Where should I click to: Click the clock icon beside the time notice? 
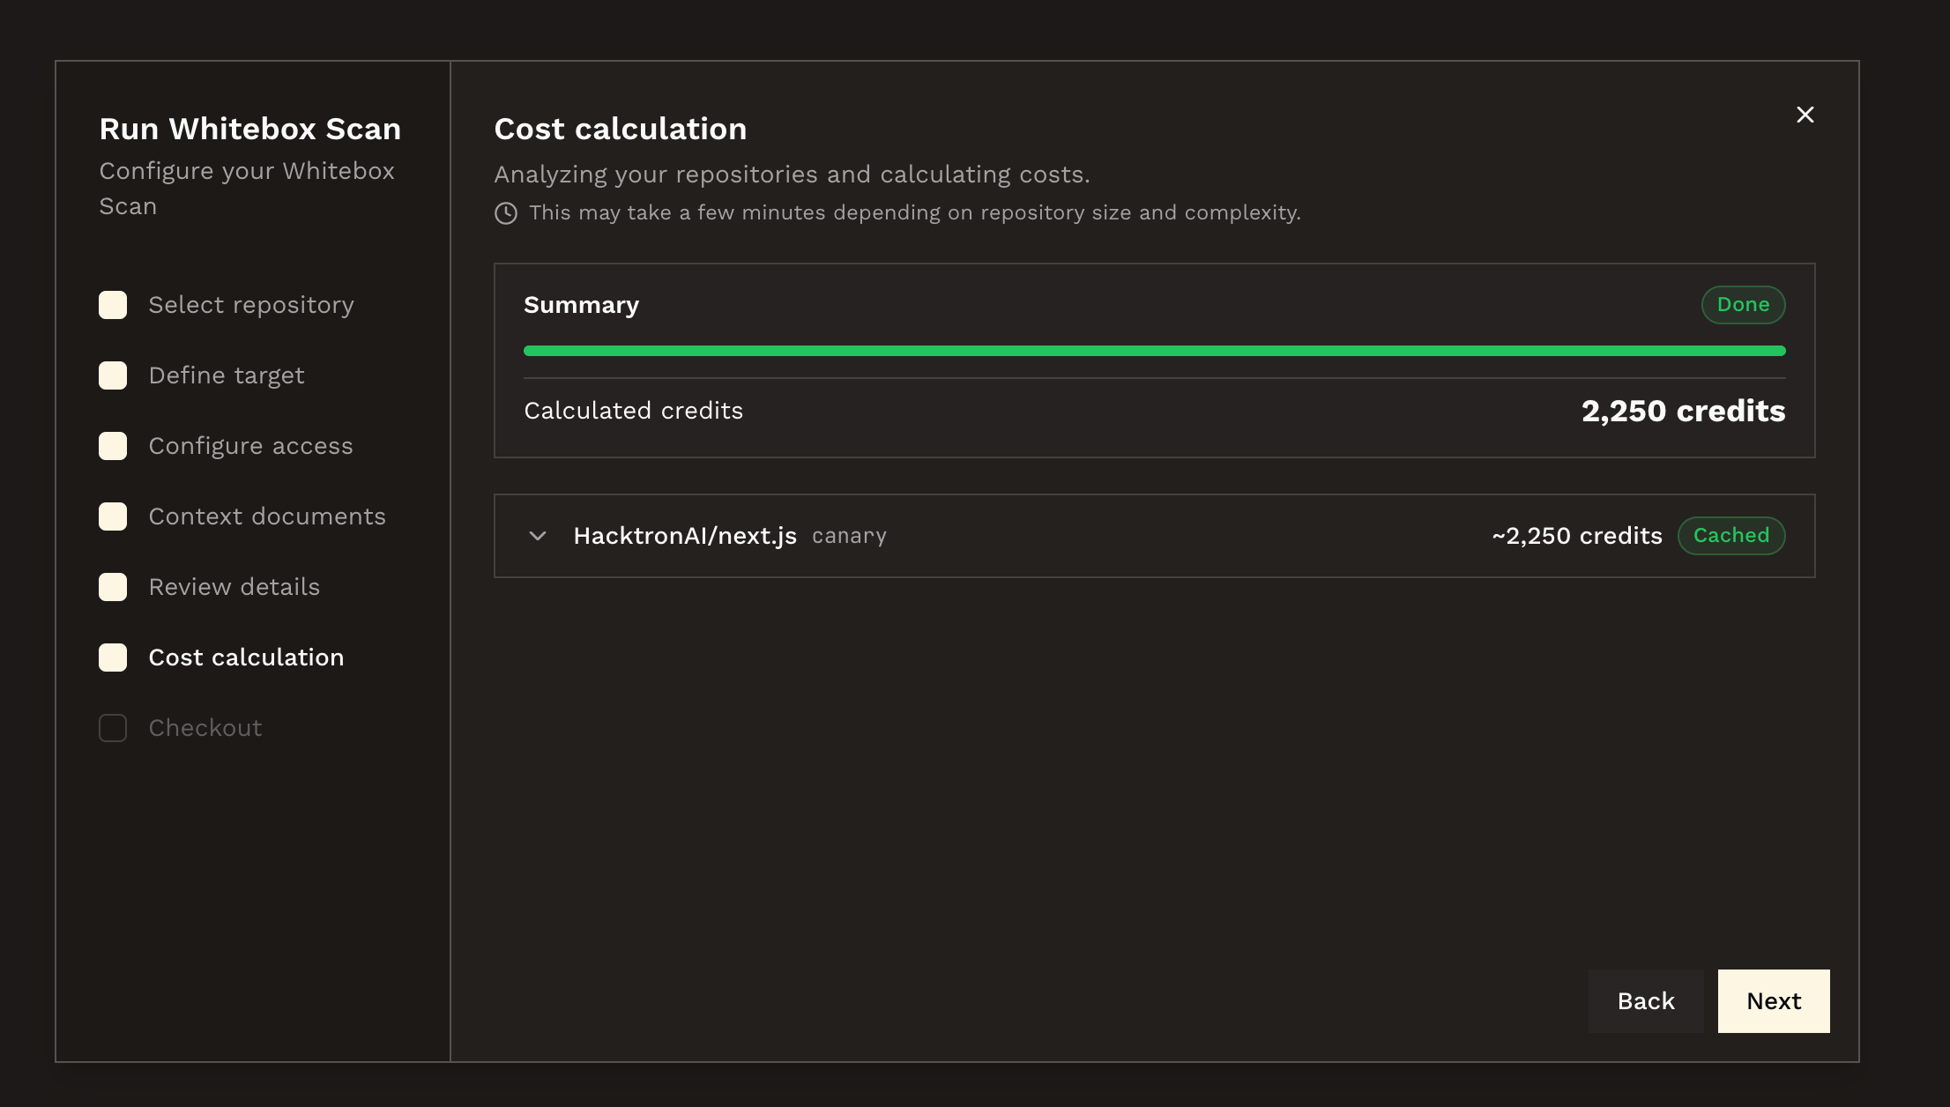pyautogui.click(x=506, y=213)
